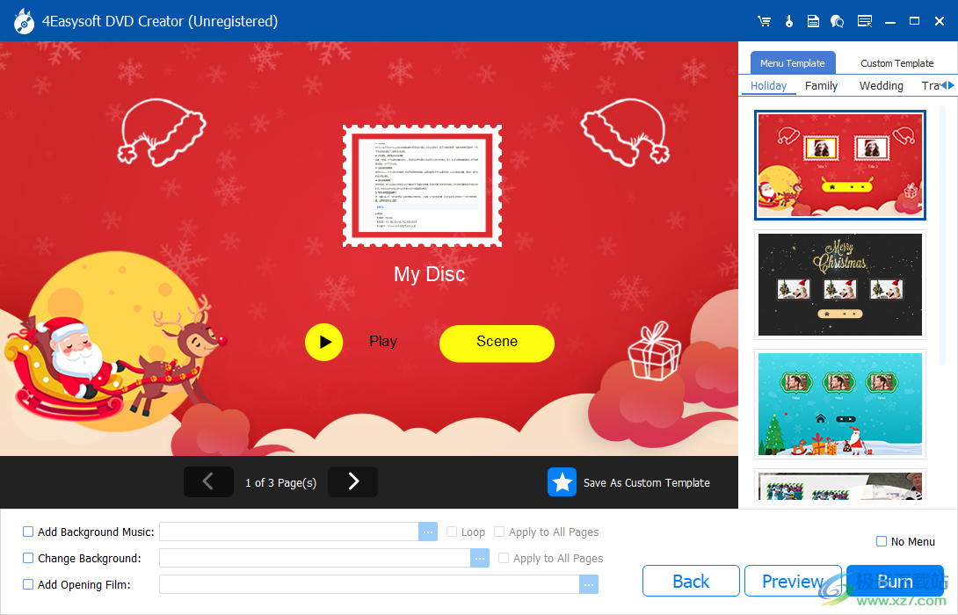Image resolution: width=958 pixels, height=615 pixels.
Task: Reveal more template categories with the right arrow
Action: coord(951,85)
